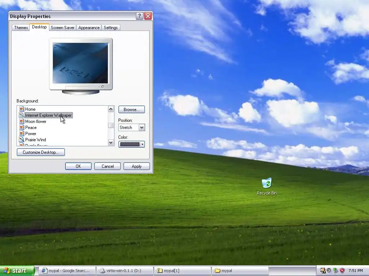
Task: Click the Home wallpaper file icon
Action: coord(22,109)
